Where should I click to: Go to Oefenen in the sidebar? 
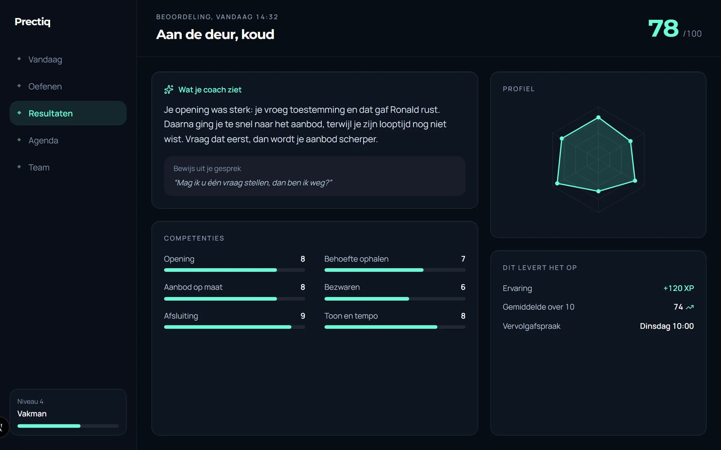click(68, 86)
